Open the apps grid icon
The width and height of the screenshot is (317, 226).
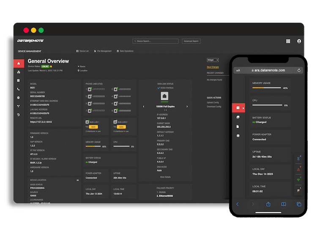(288, 41)
